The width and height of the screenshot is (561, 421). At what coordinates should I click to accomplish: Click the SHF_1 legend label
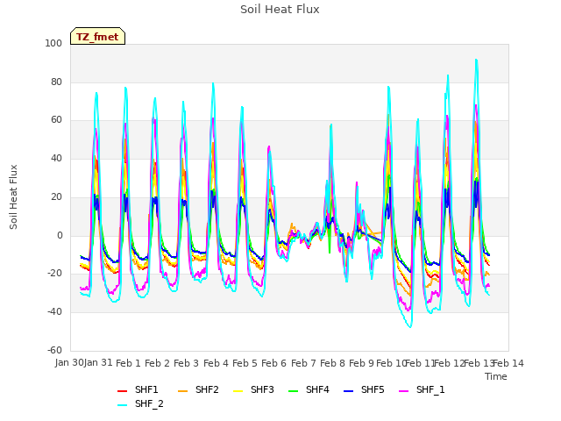430,389
